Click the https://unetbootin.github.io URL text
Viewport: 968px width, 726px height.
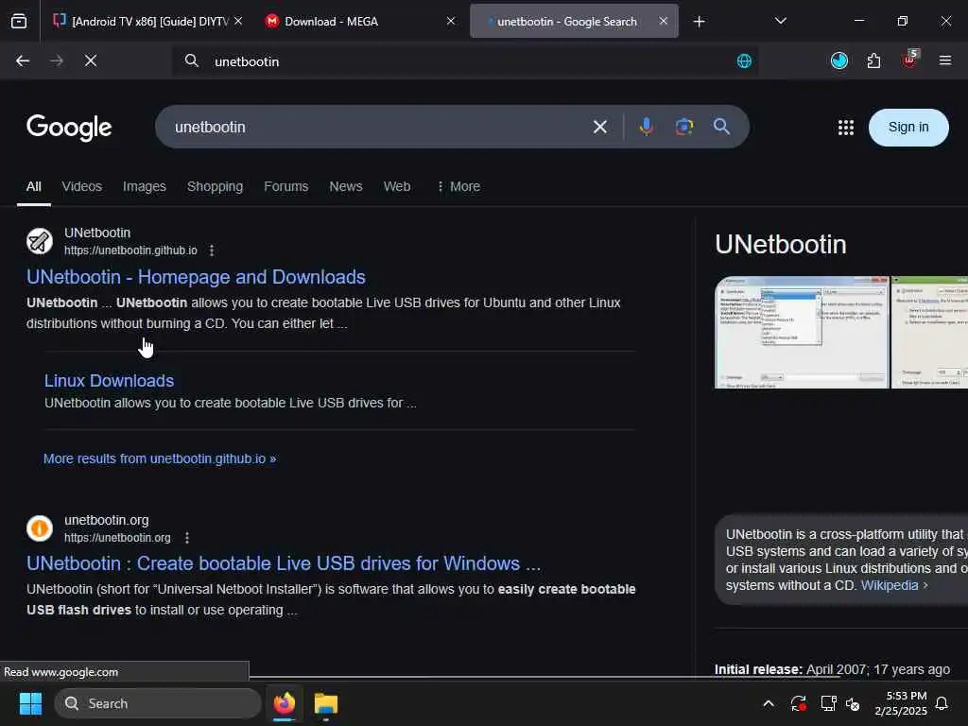coord(130,250)
